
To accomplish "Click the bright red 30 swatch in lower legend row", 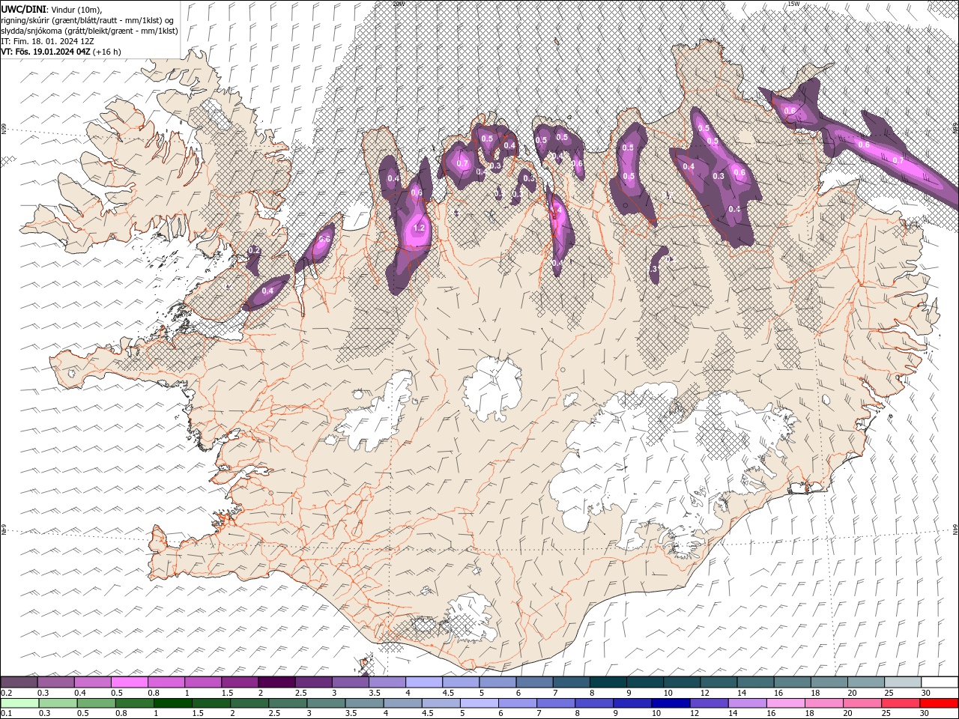I will (x=939, y=703).
